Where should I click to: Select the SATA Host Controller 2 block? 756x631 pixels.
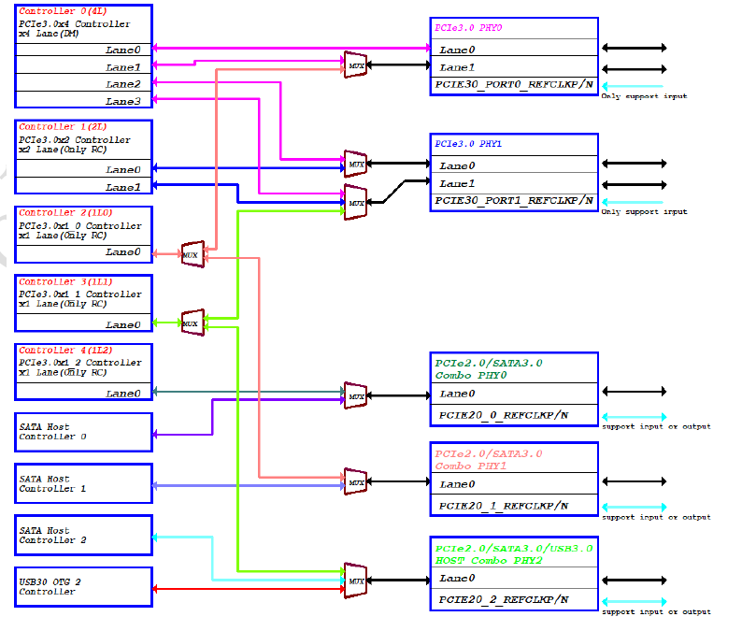coord(84,536)
